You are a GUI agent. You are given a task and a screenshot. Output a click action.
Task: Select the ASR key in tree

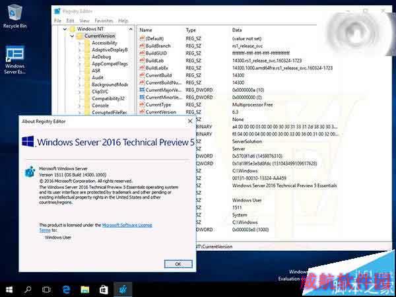(96, 71)
